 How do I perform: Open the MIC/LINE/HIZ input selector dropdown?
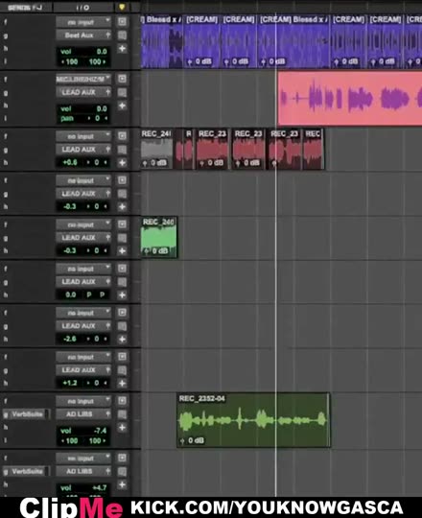(x=83, y=79)
